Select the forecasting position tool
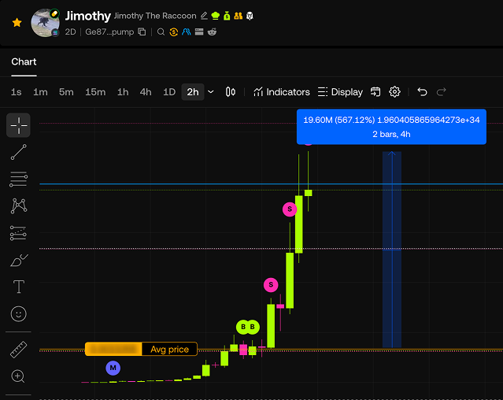The height and width of the screenshot is (400, 503). 19,233
